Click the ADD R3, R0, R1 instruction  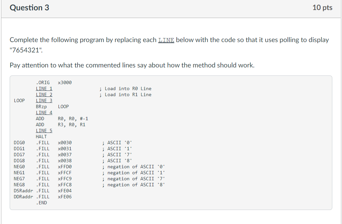(61, 125)
